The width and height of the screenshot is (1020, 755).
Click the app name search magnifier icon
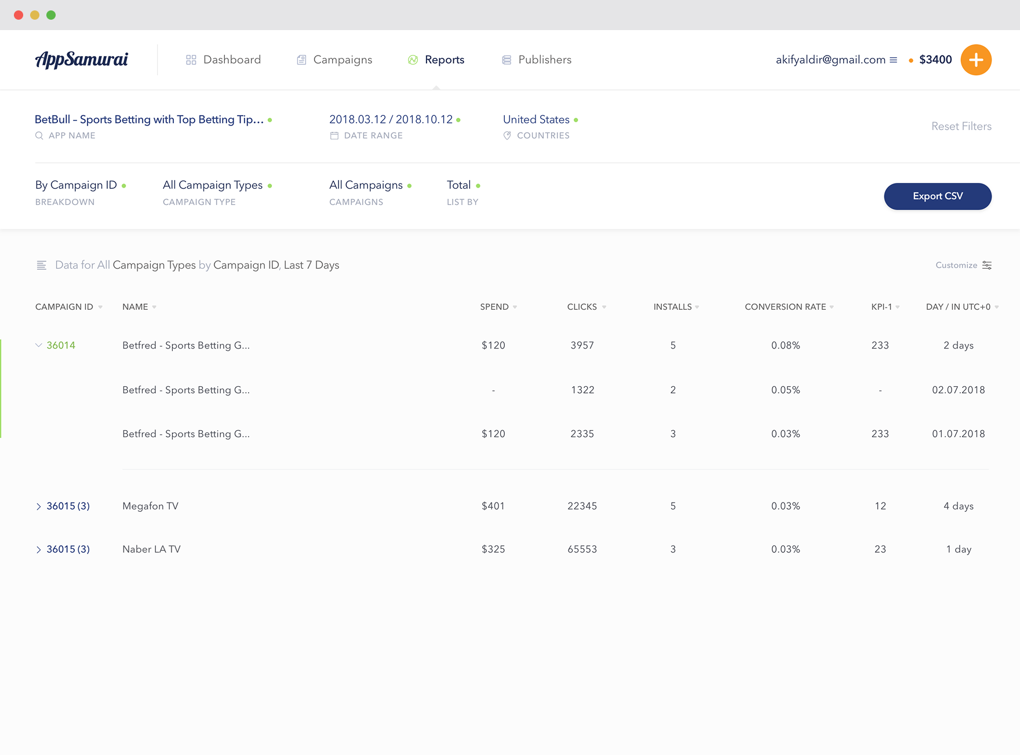point(39,135)
